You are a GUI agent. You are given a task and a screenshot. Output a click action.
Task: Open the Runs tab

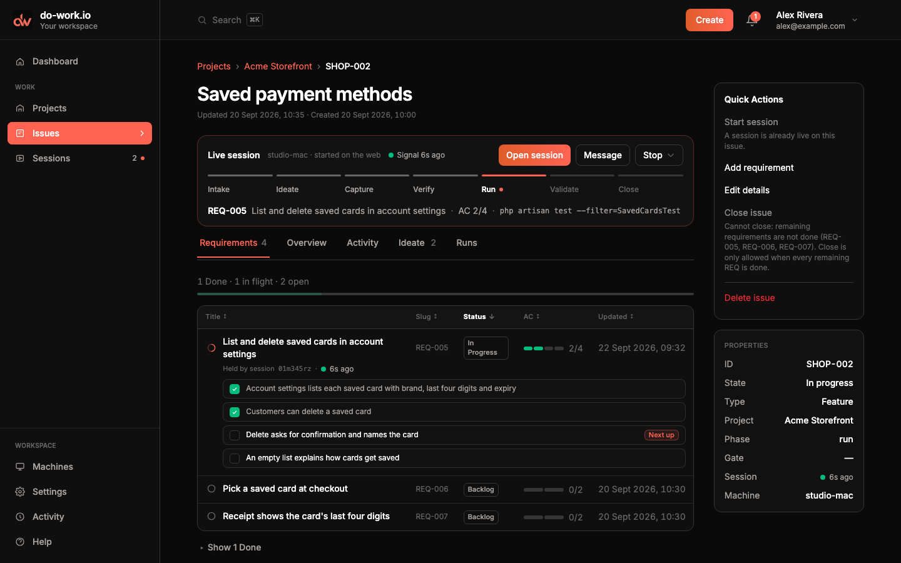[x=467, y=243]
